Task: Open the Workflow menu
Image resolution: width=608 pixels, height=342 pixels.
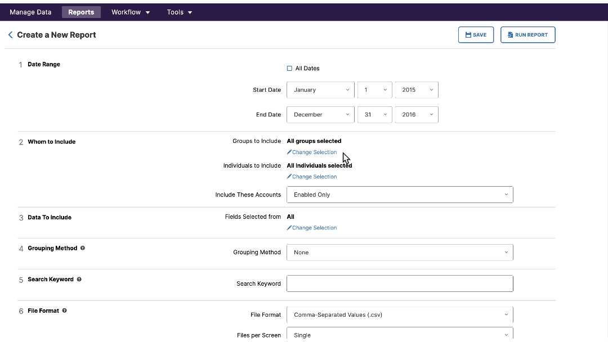Action: [x=131, y=12]
